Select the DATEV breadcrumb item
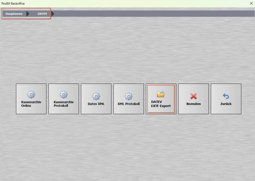Screen dimensions: 255x181 coord(42,14)
